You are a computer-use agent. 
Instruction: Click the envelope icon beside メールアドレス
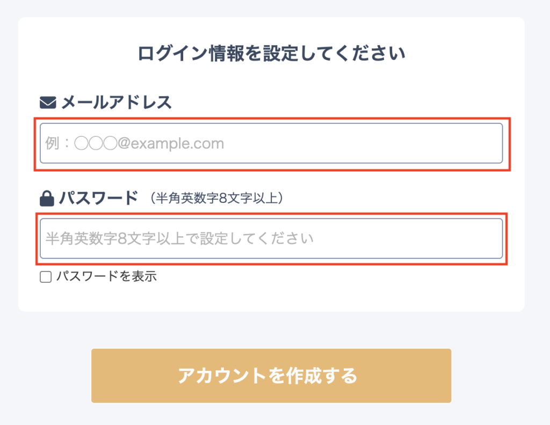click(48, 102)
